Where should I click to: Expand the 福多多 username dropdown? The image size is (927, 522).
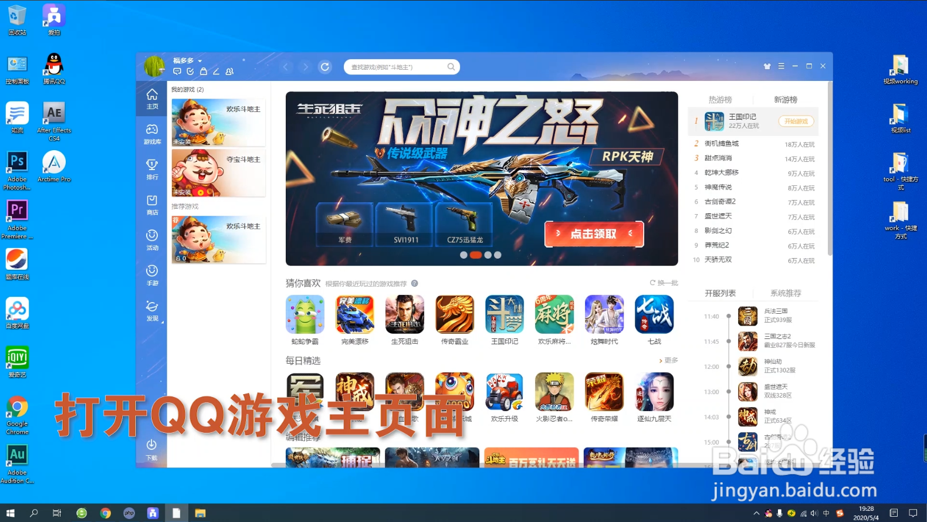click(x=199, y=61)
